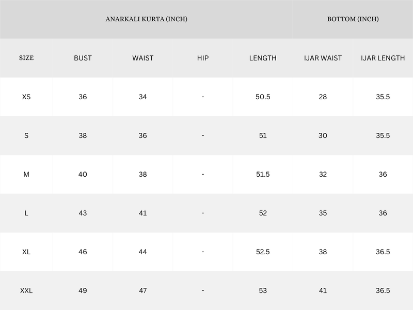Click the bust value 36
Image resolution: width=413 pixels, height=310 pixels.
click(83, 97)
